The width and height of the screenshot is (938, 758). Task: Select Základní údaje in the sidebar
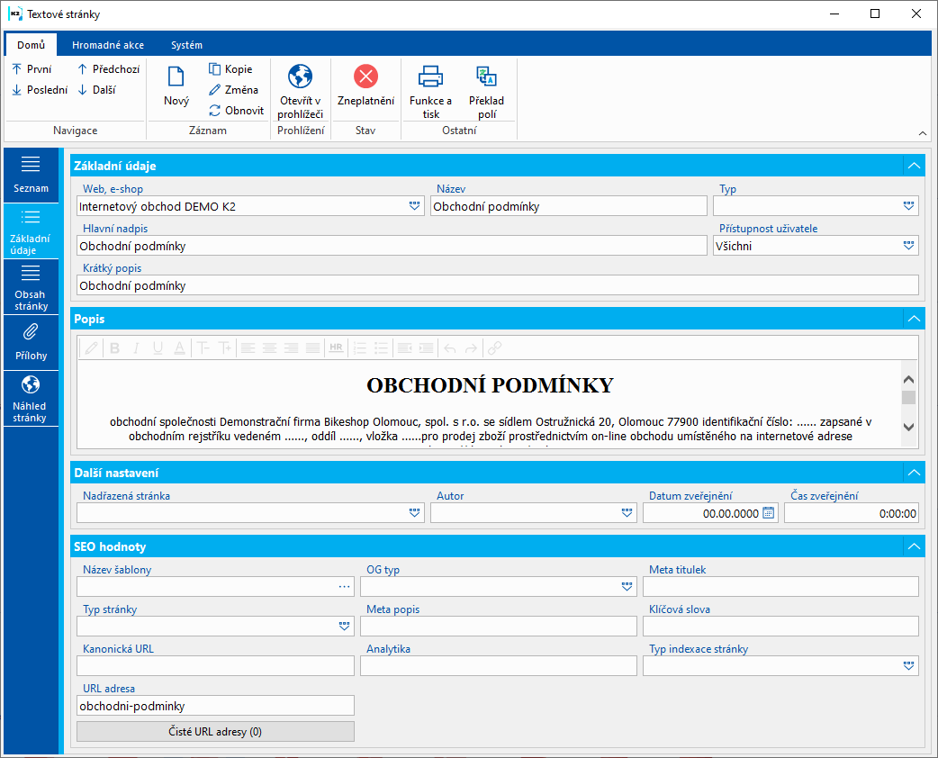tap(31, 231)
